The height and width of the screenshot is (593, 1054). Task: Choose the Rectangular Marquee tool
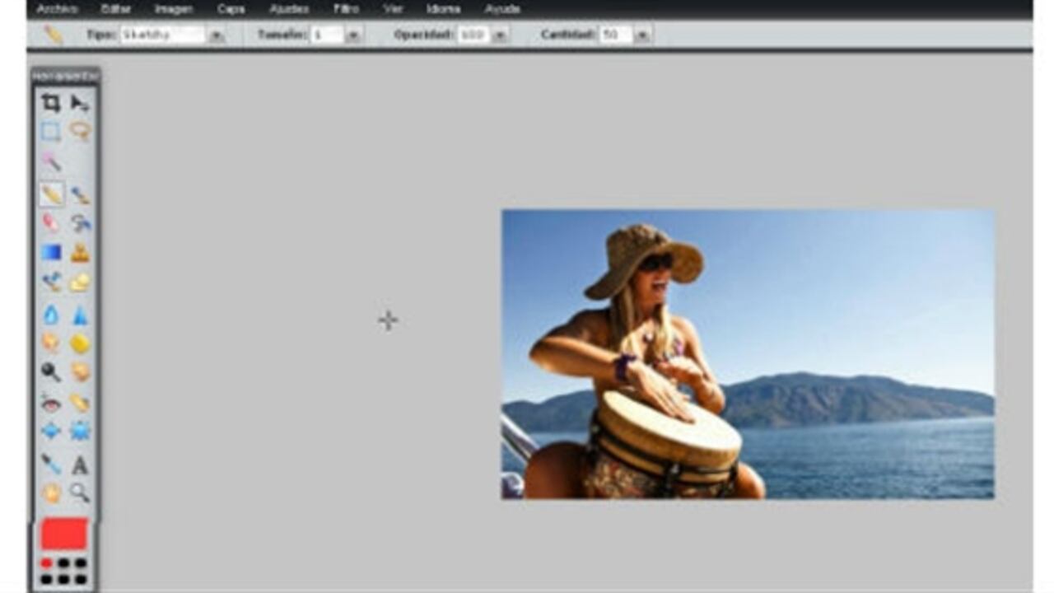[51, 132]
